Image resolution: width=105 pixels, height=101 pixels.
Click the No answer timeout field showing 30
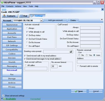point(54,66)
